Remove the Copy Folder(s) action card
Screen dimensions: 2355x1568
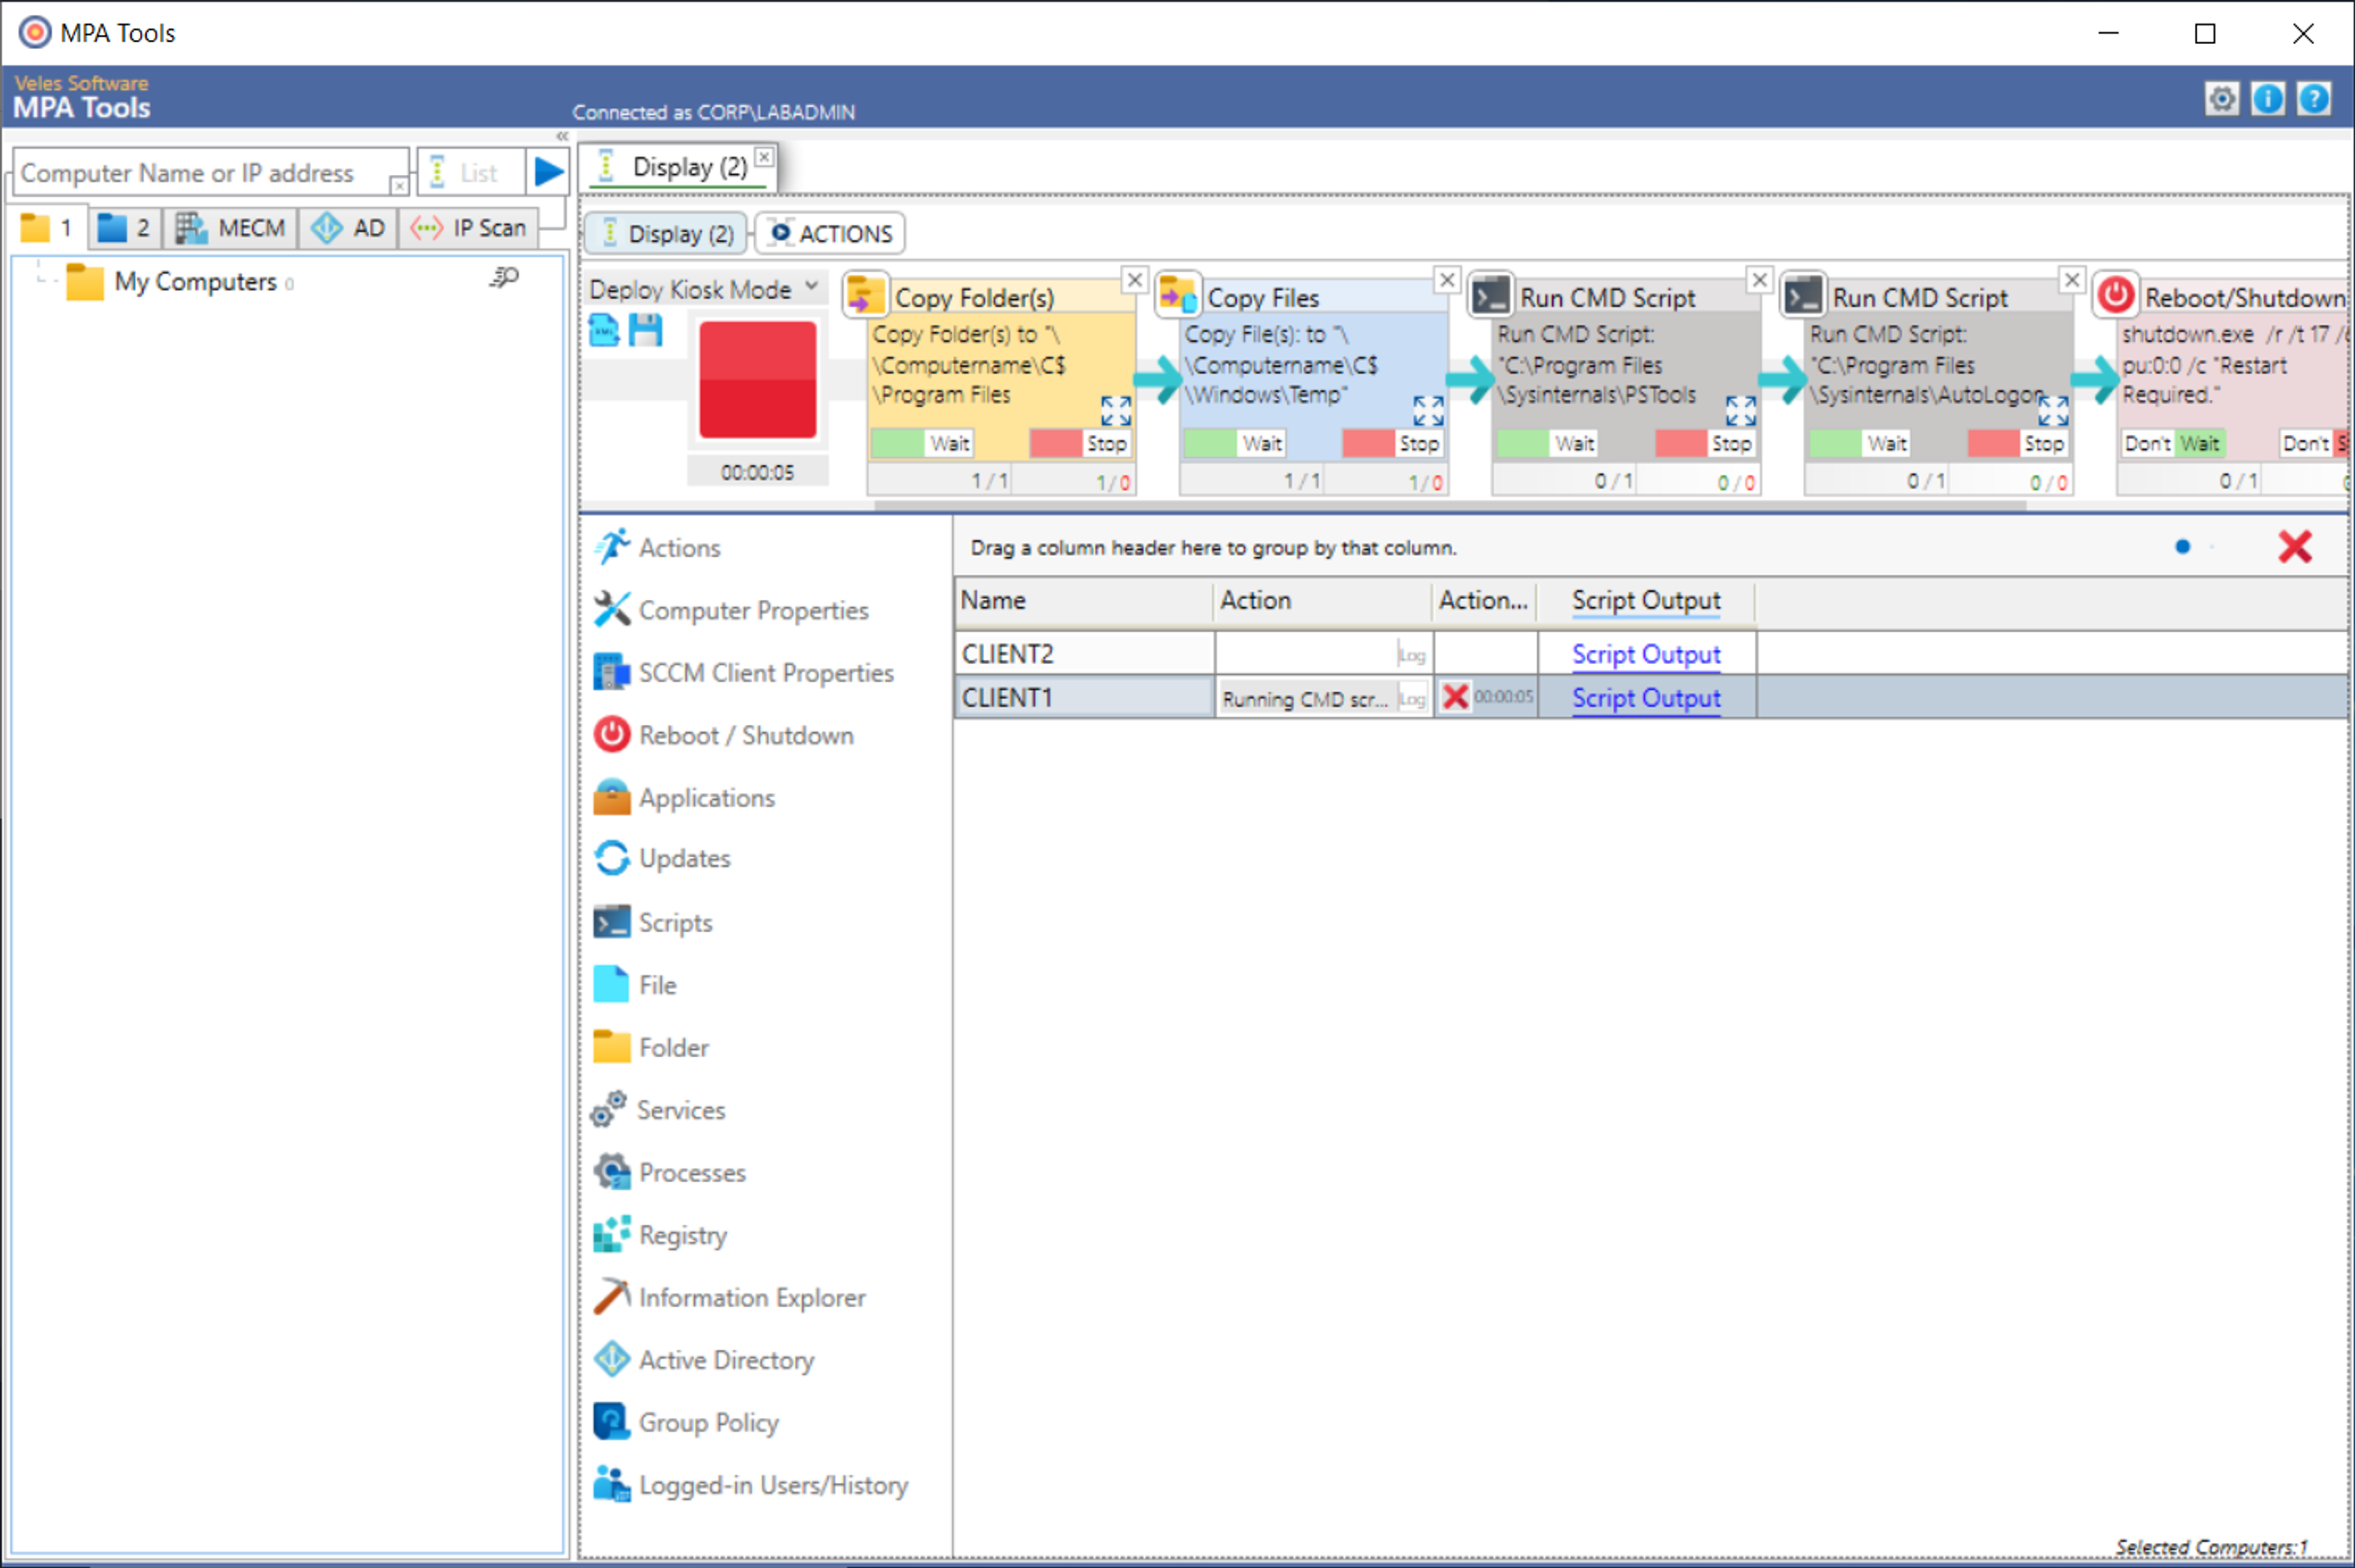(1134, 280)
